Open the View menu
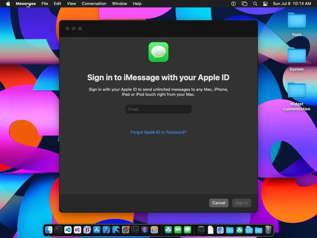 point(72,4)
